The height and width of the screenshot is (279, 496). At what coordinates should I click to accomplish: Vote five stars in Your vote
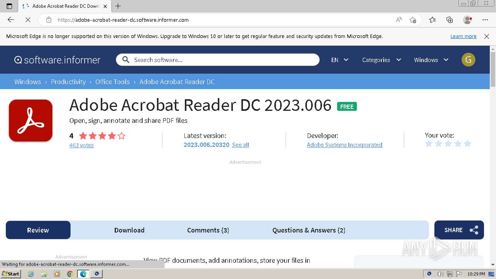coord(467,144)
